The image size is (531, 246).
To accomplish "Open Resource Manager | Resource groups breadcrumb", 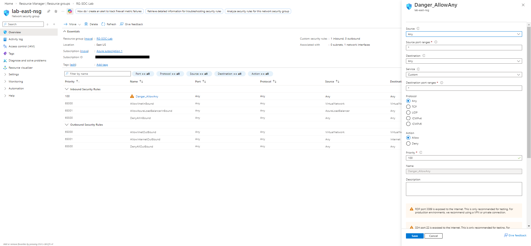I will 45,4.
